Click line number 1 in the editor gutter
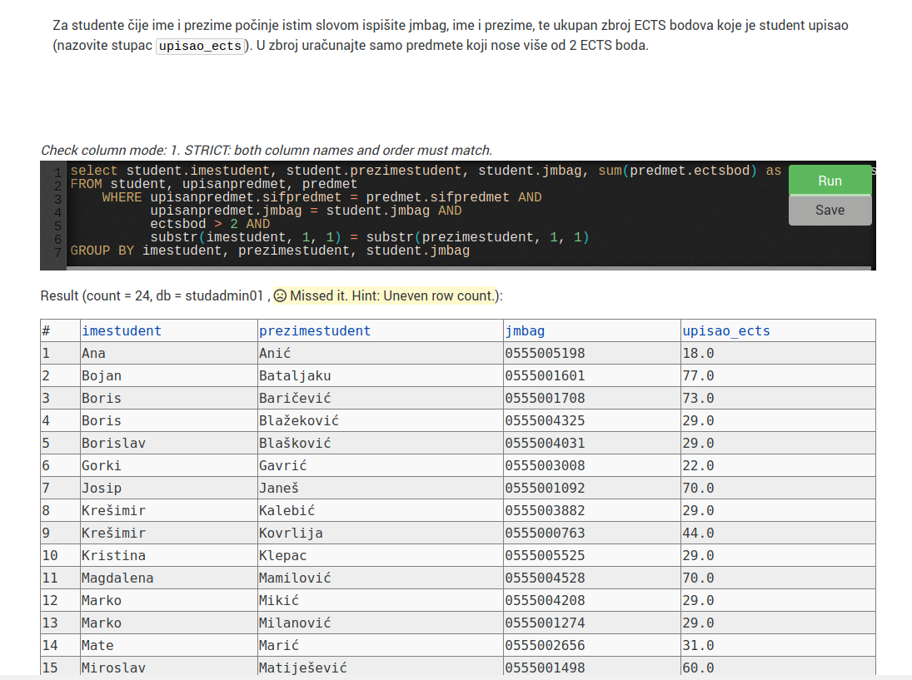The height and width of the screenshot is (680, 912). click(57, 172)
